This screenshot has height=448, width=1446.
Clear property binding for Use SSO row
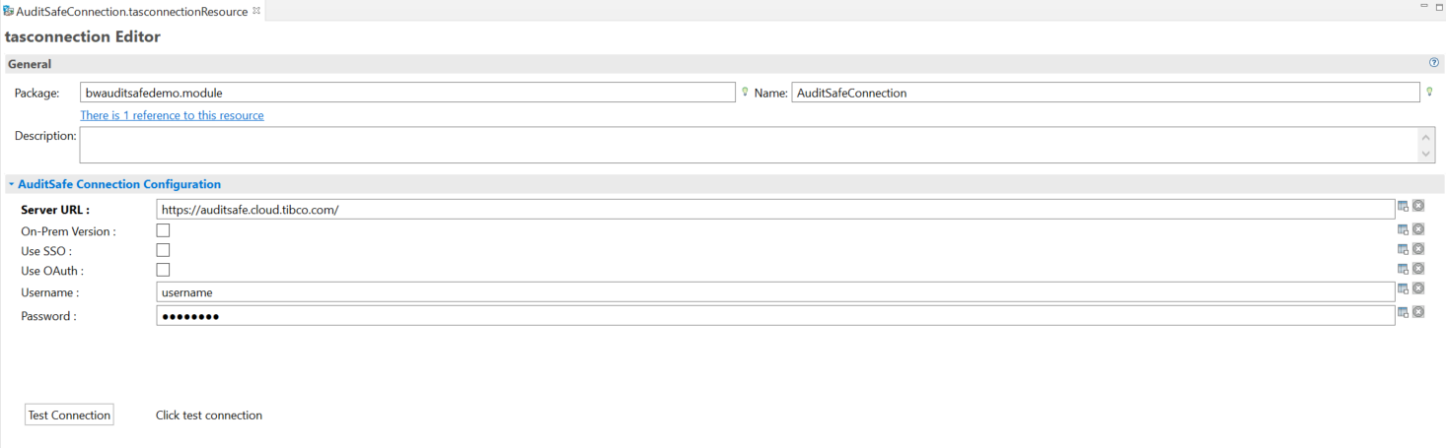tap(1418, 248)
